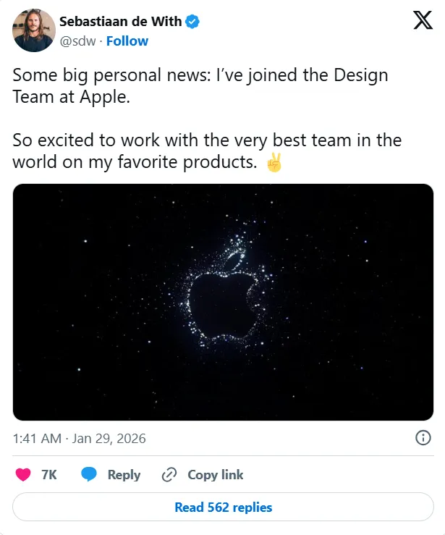Open the 7K likes count
This screenshot has width=445, height=535.
49,475
